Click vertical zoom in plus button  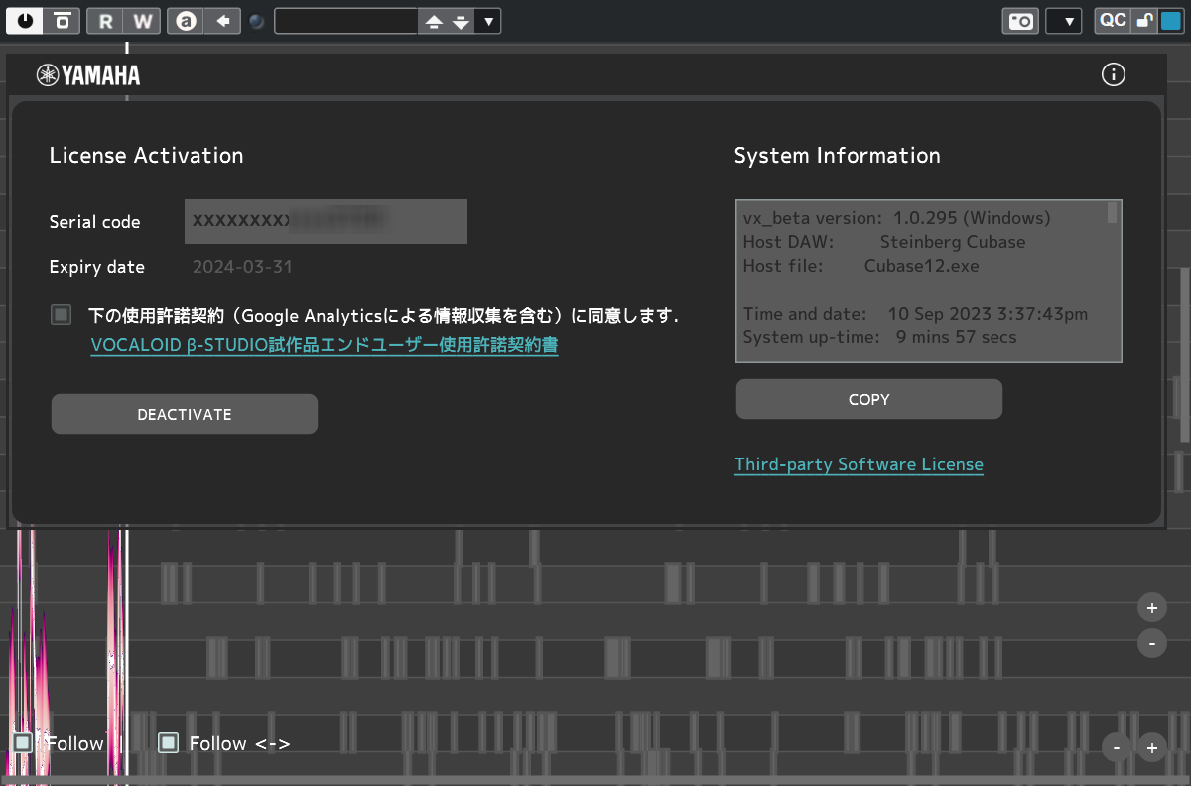(x=1151, y=608)
